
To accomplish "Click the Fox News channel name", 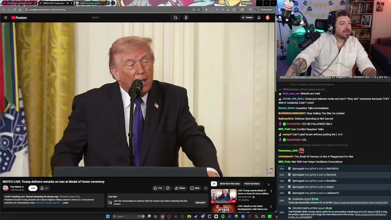I will coord(16,187).
